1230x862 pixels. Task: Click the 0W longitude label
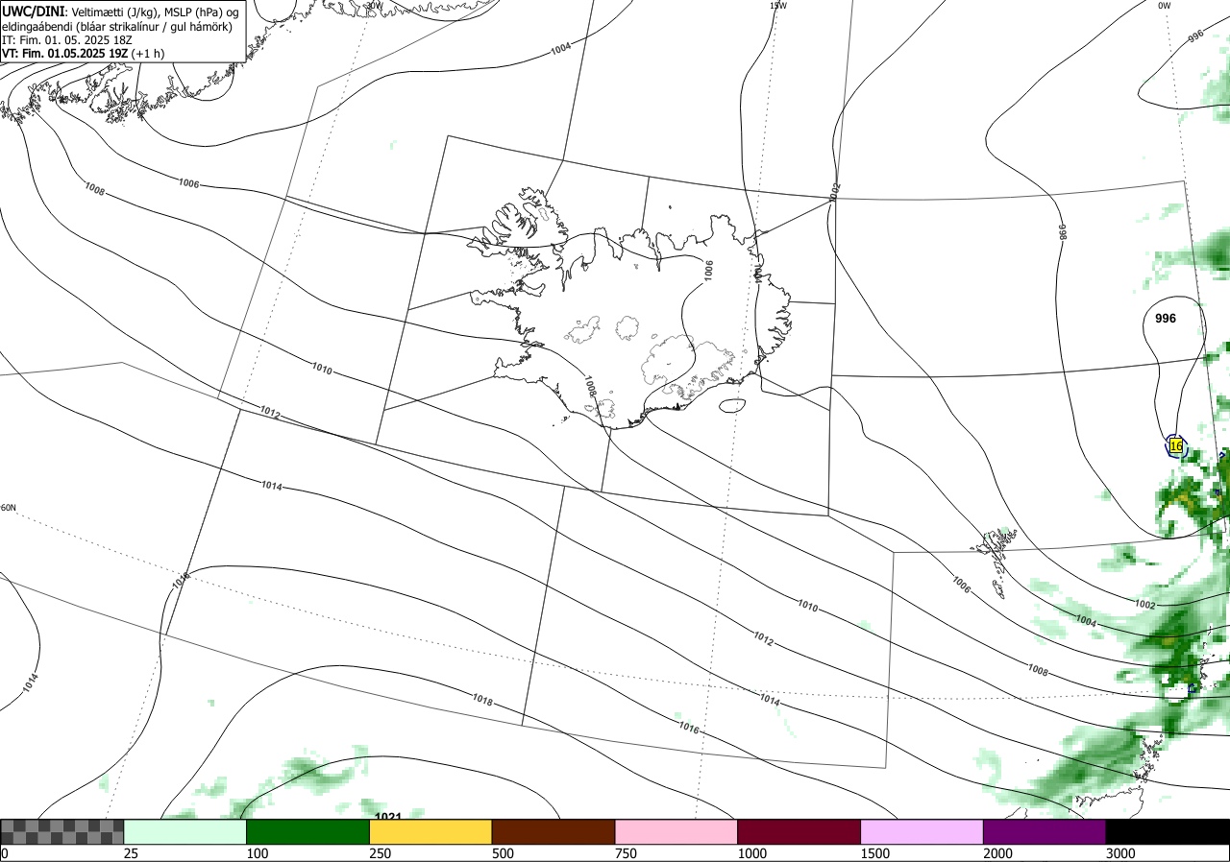point(1165,6)
